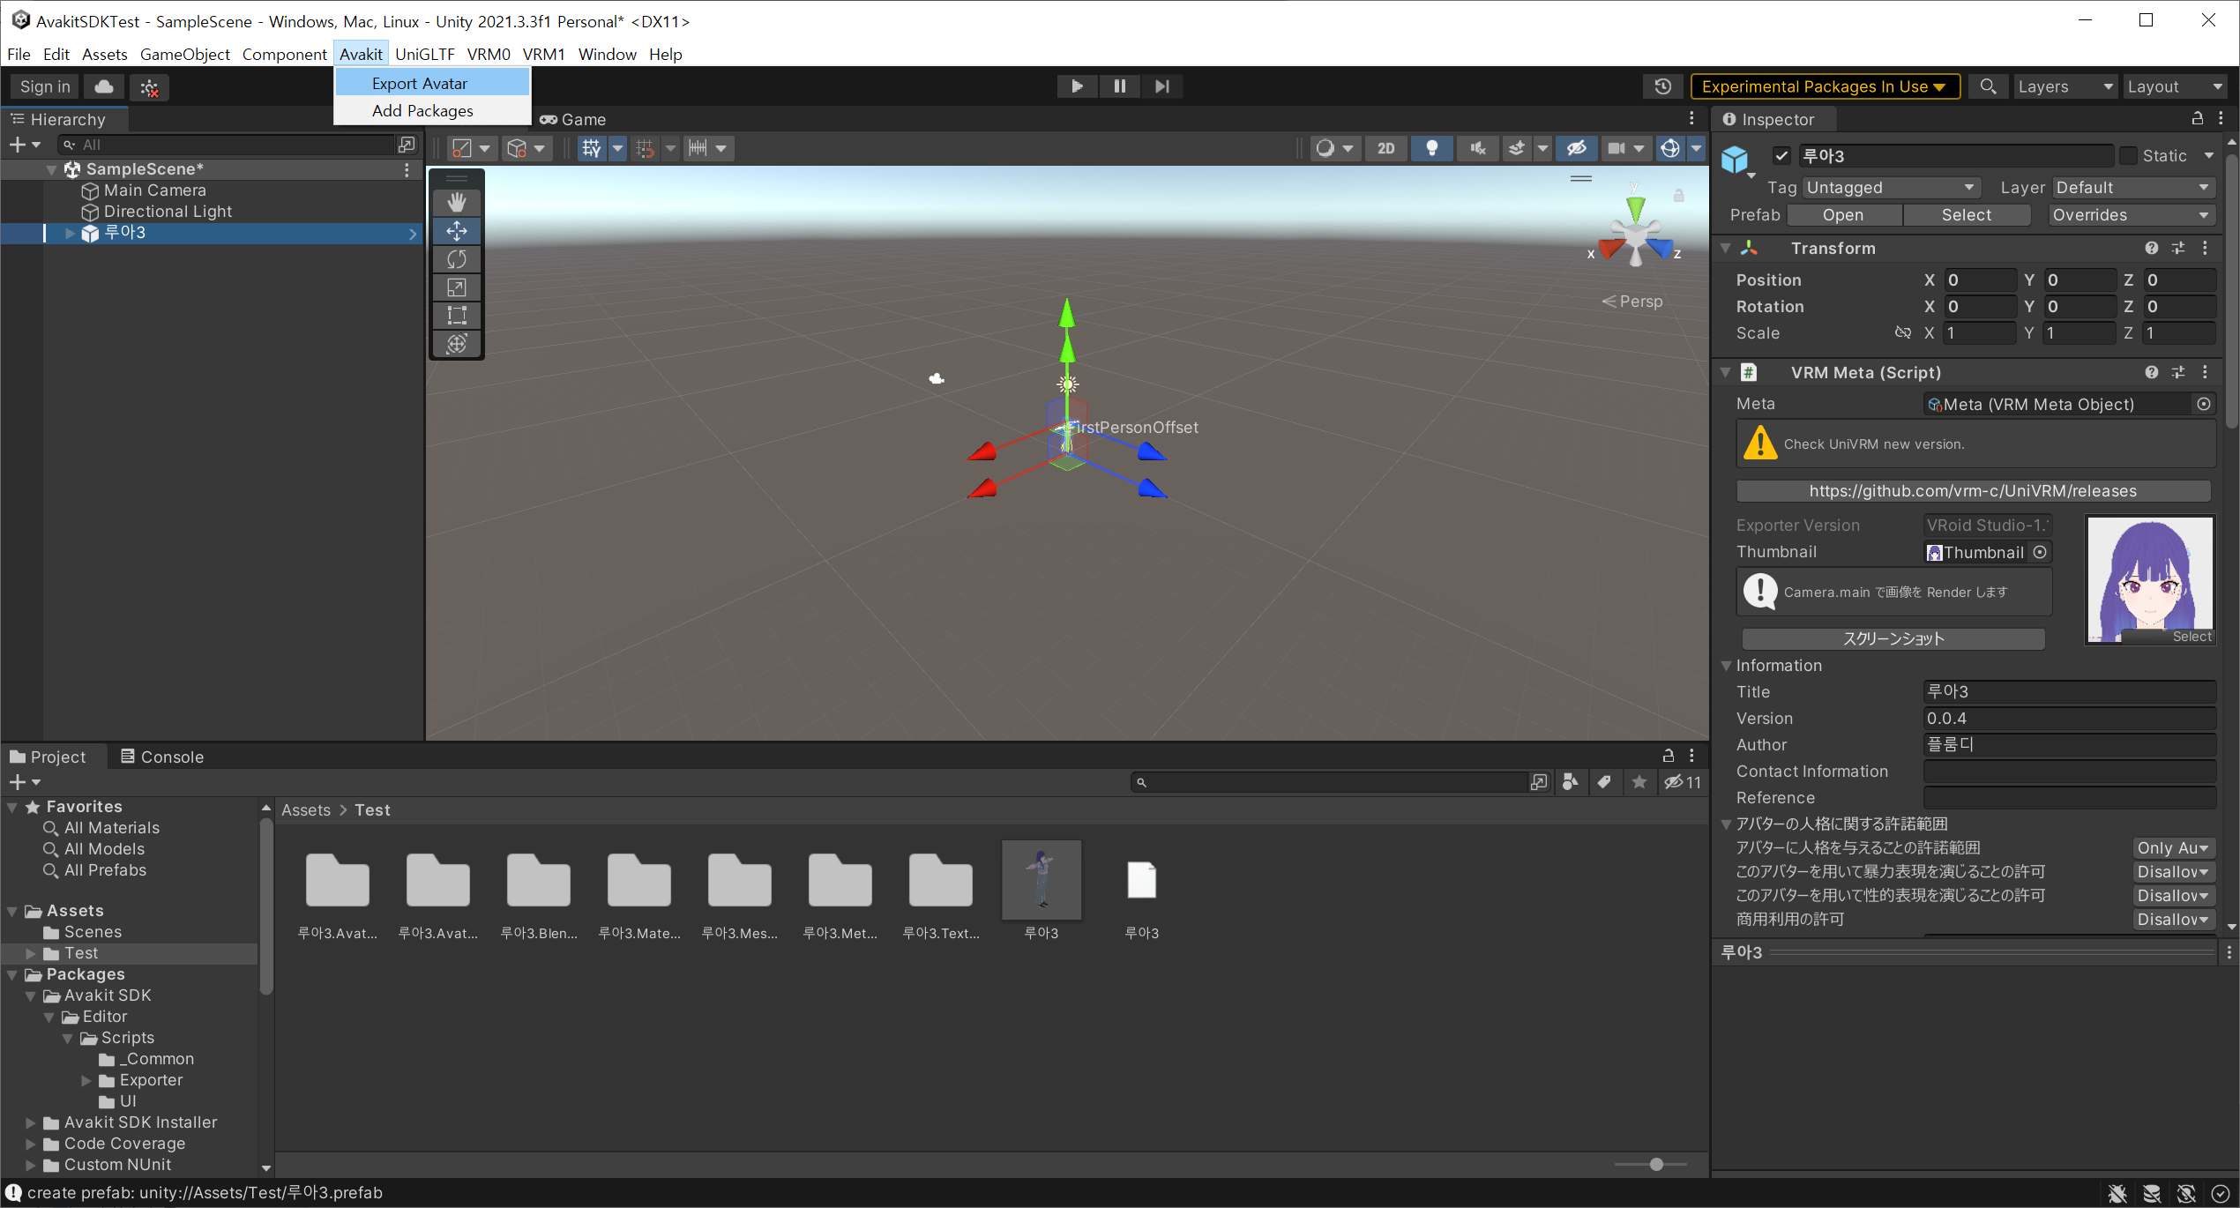
Task: Click the Version input field 0.0.4
Action: click(2069, 719)
